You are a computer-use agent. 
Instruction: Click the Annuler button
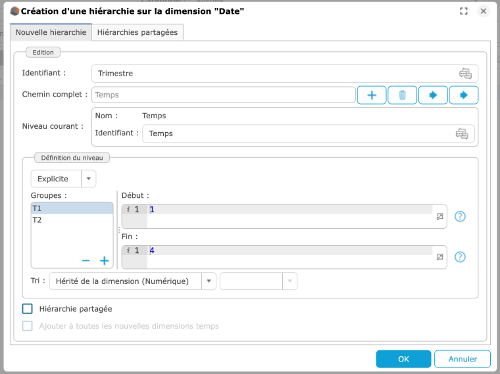462,359
